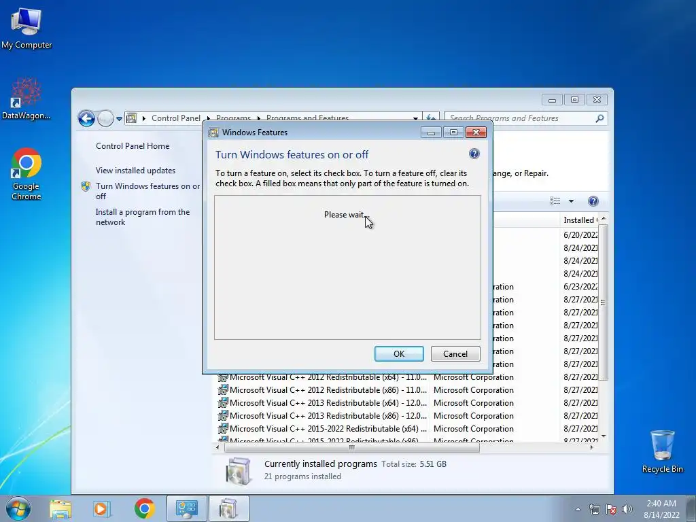This screenshot has width=696, height=522.
Task: Cancel the Windows Features dialog
Action: (x=455, y=353)
